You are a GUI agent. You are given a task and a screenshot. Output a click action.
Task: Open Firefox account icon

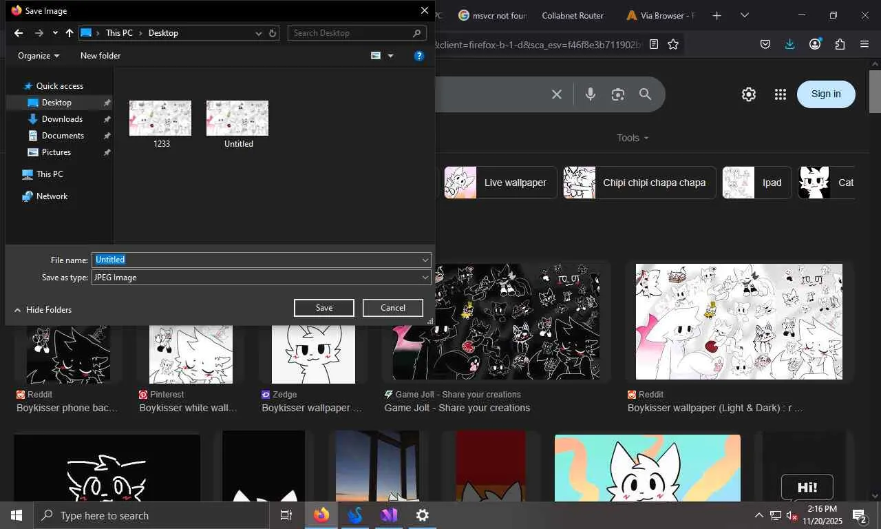coord(815,44)
